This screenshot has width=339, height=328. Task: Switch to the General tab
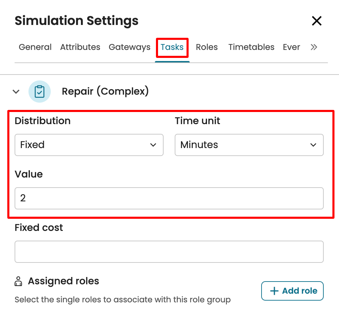pos(35,47)
